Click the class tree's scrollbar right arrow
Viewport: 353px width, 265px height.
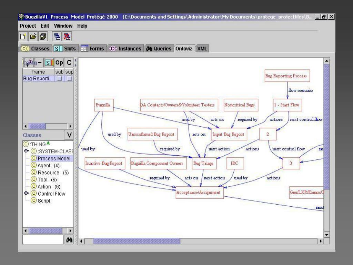click(70, 231)
